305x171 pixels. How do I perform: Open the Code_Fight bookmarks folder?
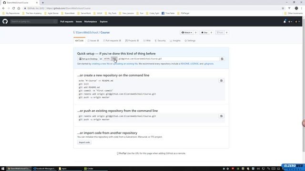pyautogui.click(x=152, y=13)
